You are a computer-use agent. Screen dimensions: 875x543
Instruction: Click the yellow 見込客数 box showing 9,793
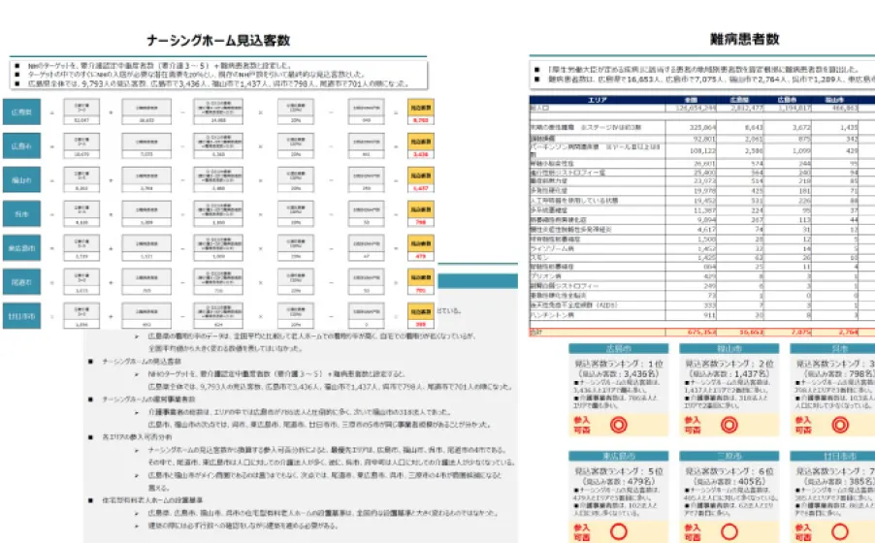click(421, 114)
